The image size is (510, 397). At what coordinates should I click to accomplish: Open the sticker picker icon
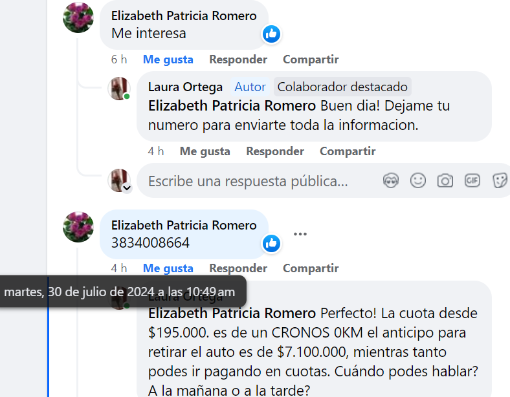500,180
